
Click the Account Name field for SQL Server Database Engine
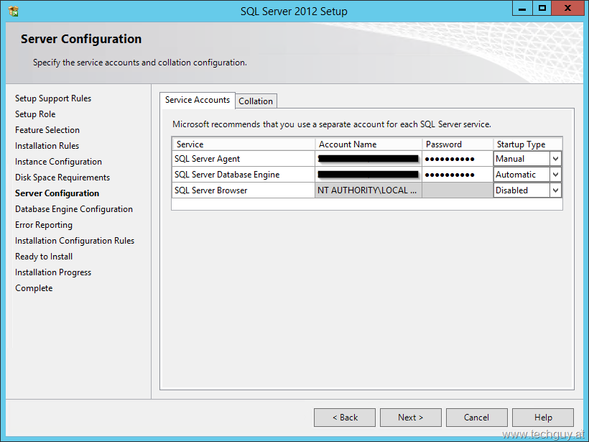pos(368,175)
